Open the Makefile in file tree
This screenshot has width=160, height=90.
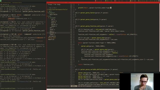point(51,39)
